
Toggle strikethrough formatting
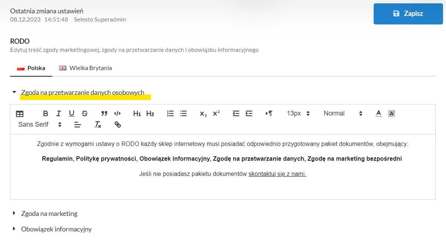(x=85, y=114)
